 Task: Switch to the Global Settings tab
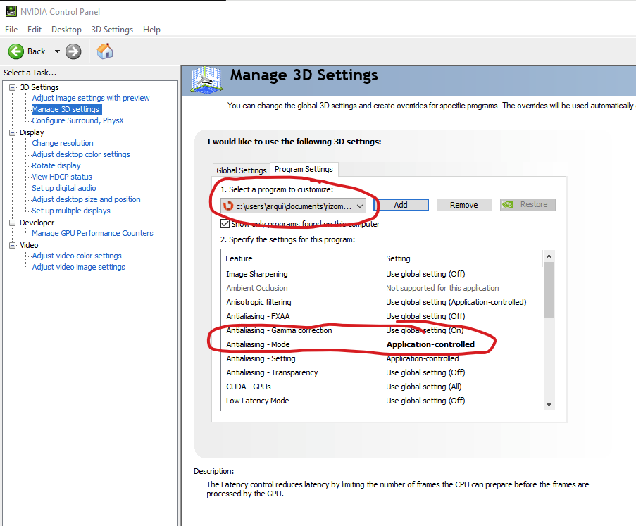(242, 170)
